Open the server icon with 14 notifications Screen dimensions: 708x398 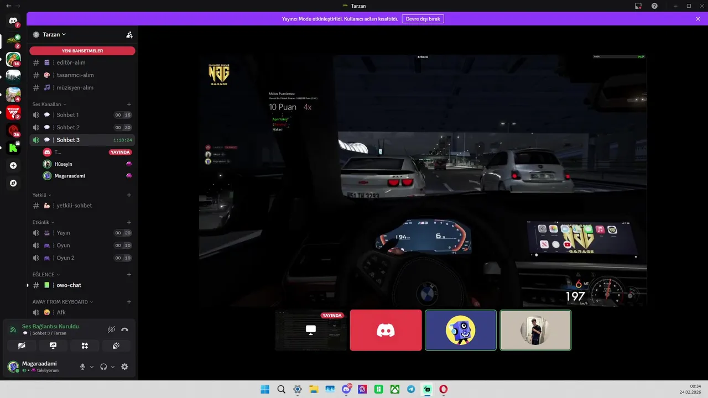(x=13, y=59)
